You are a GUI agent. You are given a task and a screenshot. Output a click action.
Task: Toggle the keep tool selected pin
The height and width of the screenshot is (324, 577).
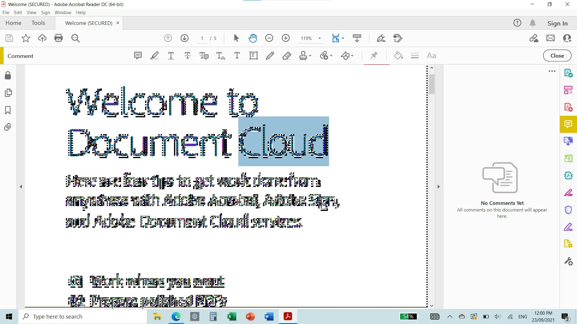[374, 55]
